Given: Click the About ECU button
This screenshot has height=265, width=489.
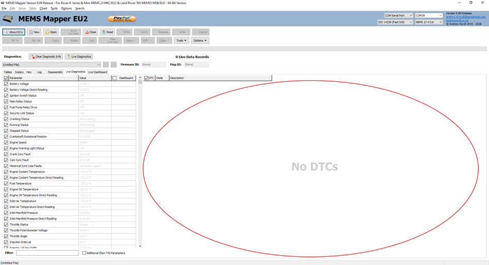Looking at the screenshot, I should tap(13, 32).
